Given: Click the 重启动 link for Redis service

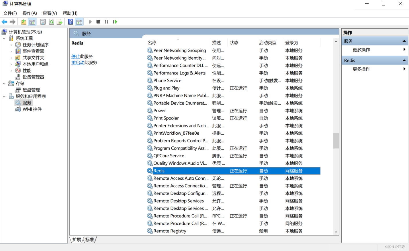Looking at the screenshot, I should pos(78,62).
